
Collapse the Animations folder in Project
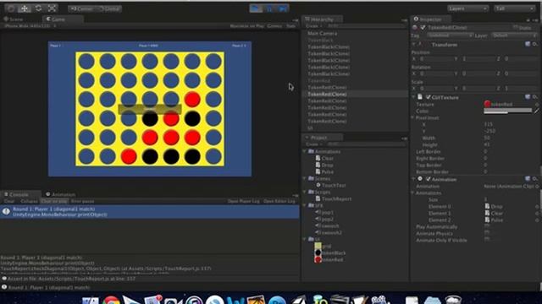tap(305, 152)
